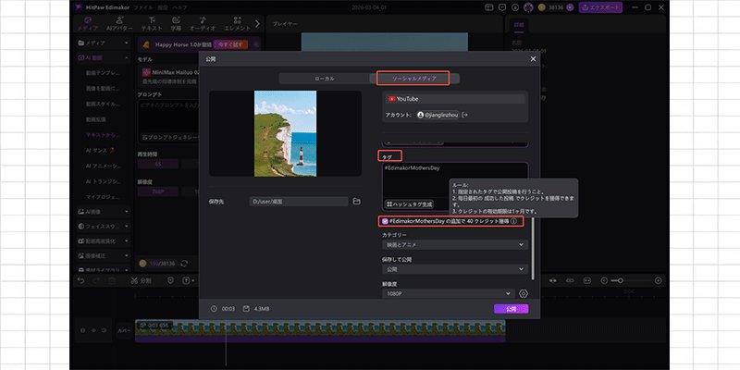Select the AIアバター toolbar icon
Screen dimensions: 740x370
119,24
